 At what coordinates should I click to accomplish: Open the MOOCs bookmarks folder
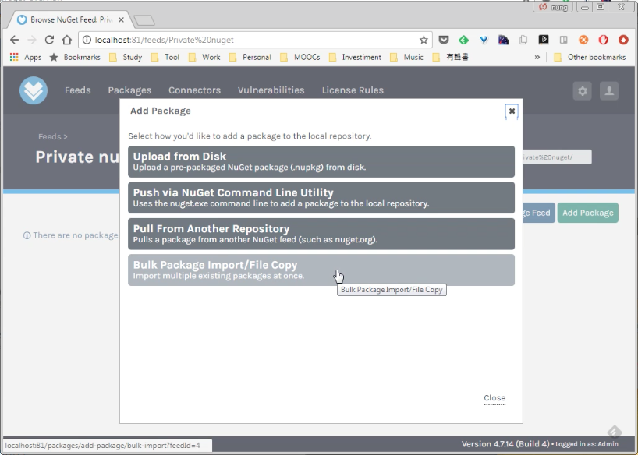point(300,58)
